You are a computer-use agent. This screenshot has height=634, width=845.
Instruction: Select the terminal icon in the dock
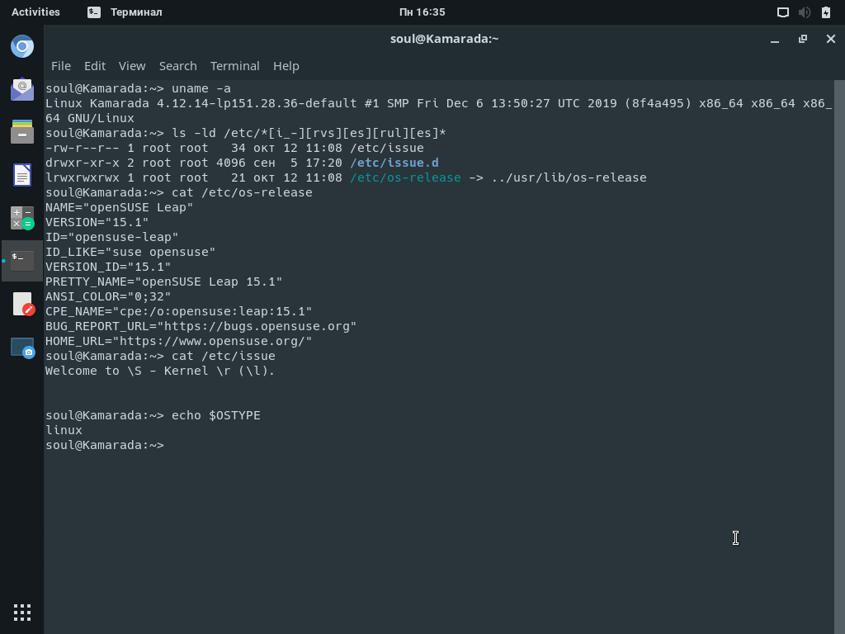coord(22,261)
